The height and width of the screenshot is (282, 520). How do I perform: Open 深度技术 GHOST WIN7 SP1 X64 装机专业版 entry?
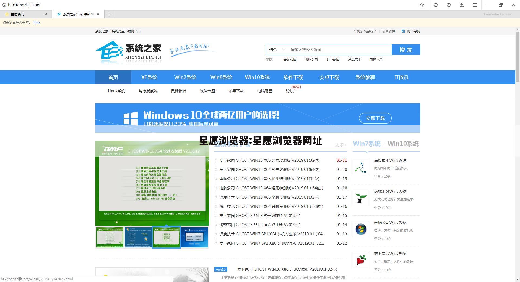coord(272,234)
